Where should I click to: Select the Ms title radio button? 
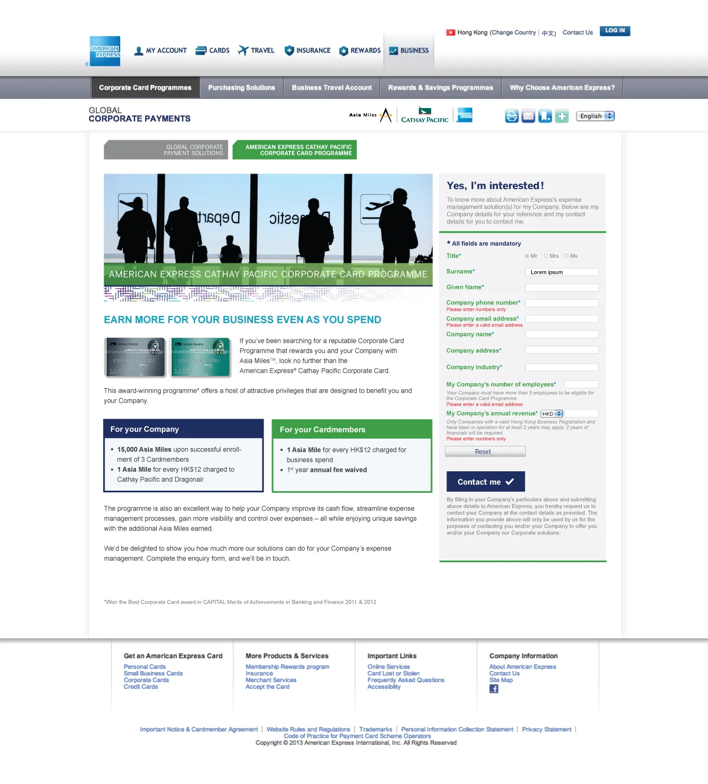point(566,256)
